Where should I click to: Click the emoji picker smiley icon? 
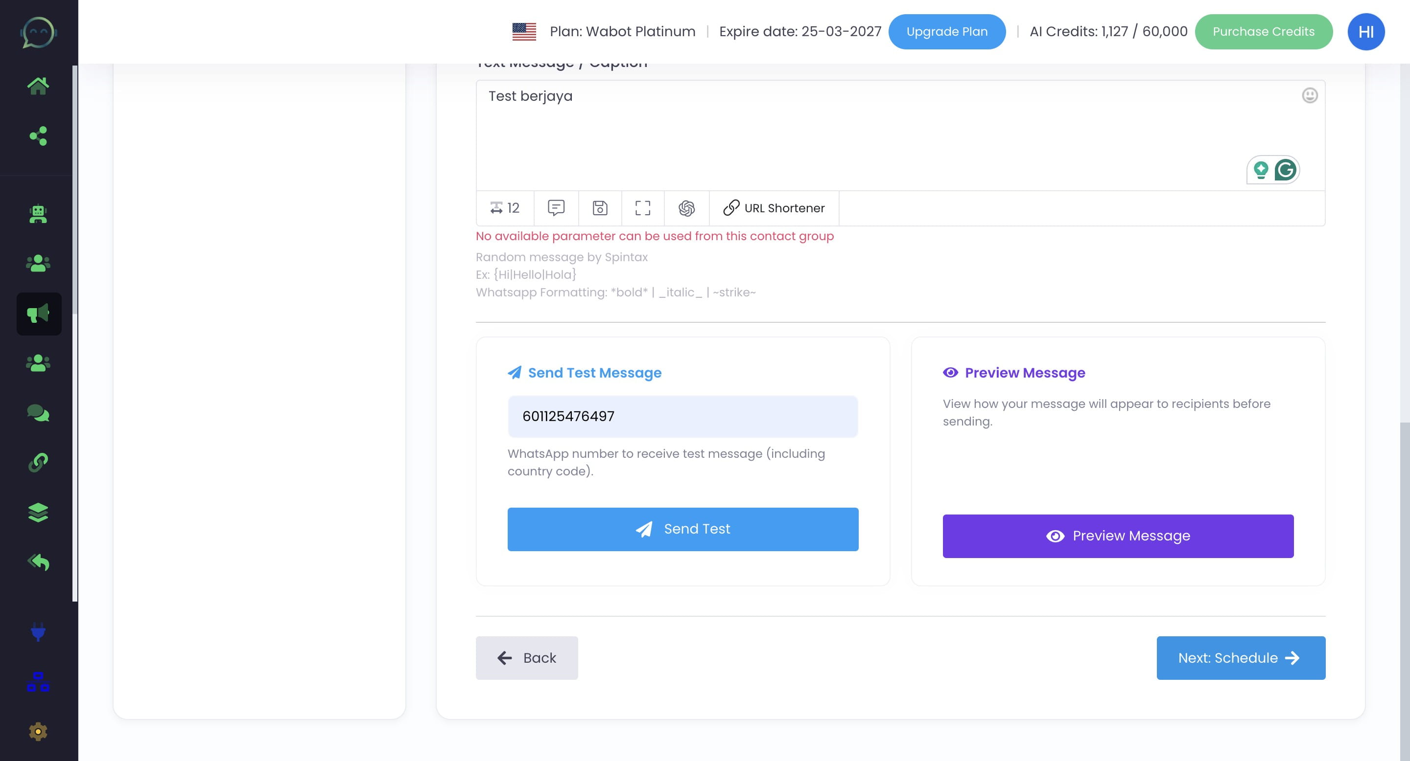1309,96
